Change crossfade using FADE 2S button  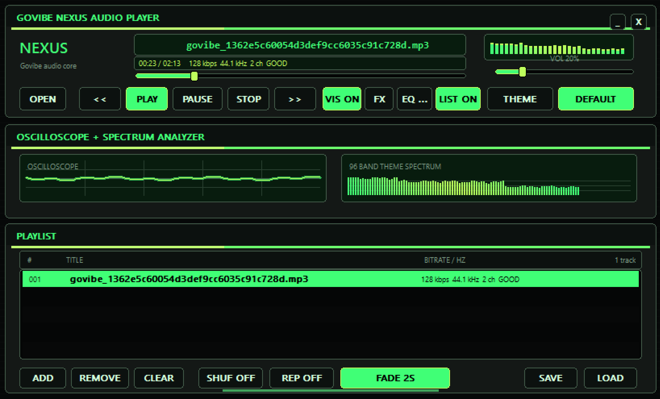click(x=395, y=378)
